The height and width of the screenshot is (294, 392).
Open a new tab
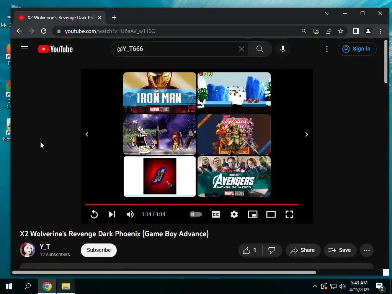tap(114, 18)
